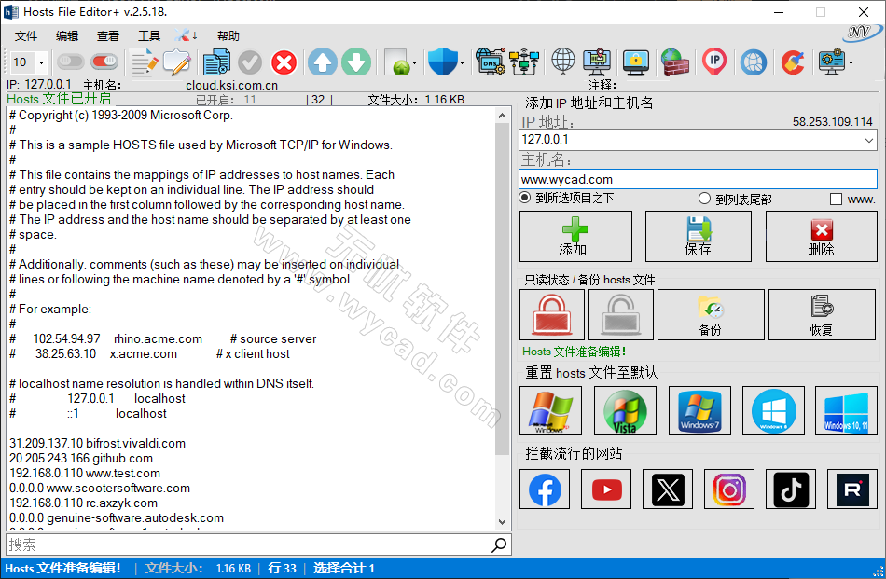This screenshot has width=886, height=579.
Task: Open the IP address combo box dropdown
Action: (868, 140)
